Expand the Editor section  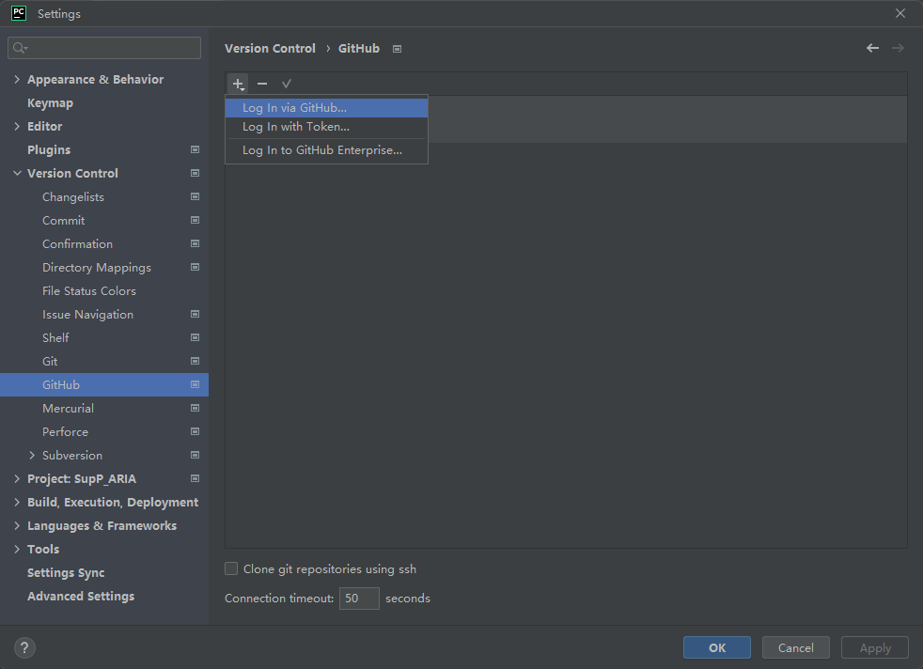(17, 126)
